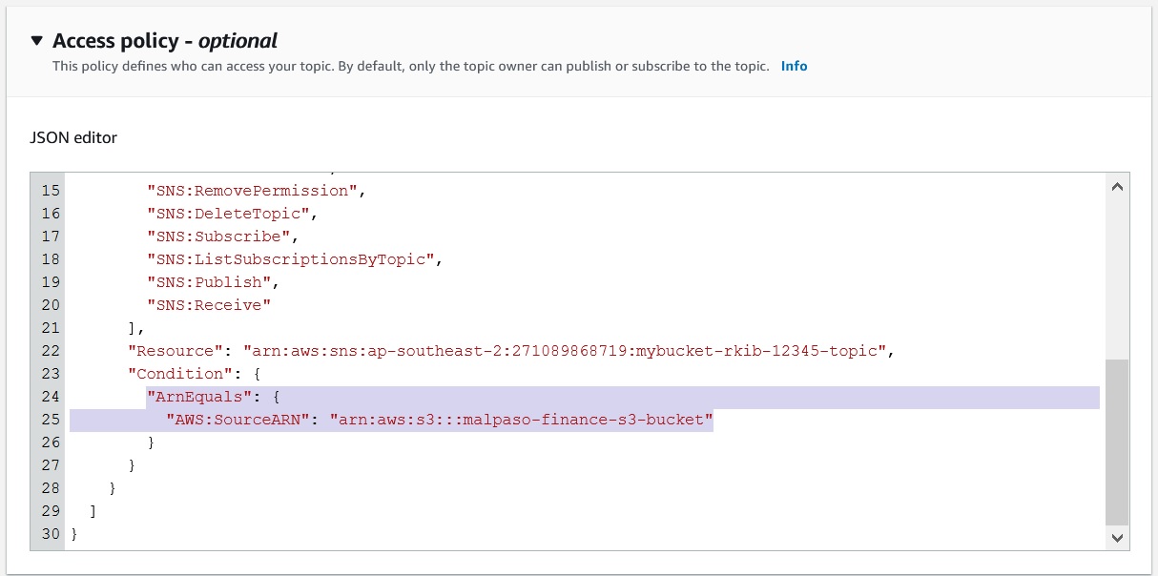
Task: Click on the "SNS:DeleteTopic" line
Action: pos(229,214)
